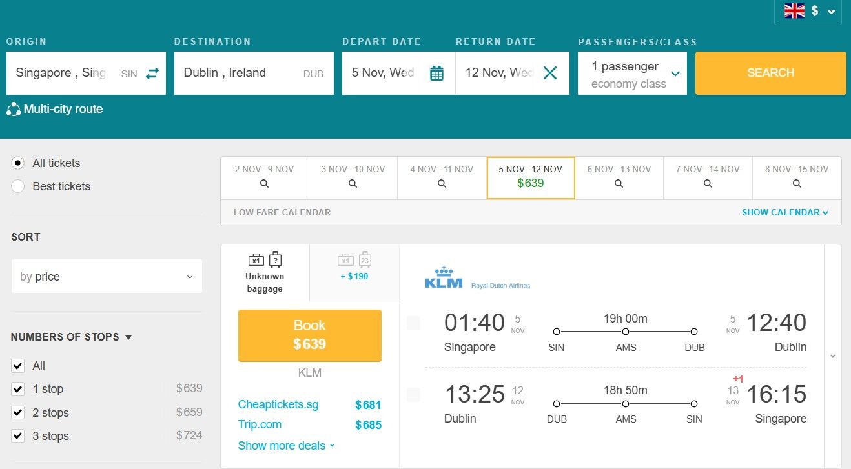Select the Unknown baggage tab
Image resolution: width=851 pixels, height=469 pixels.
(x=265, y=272)
